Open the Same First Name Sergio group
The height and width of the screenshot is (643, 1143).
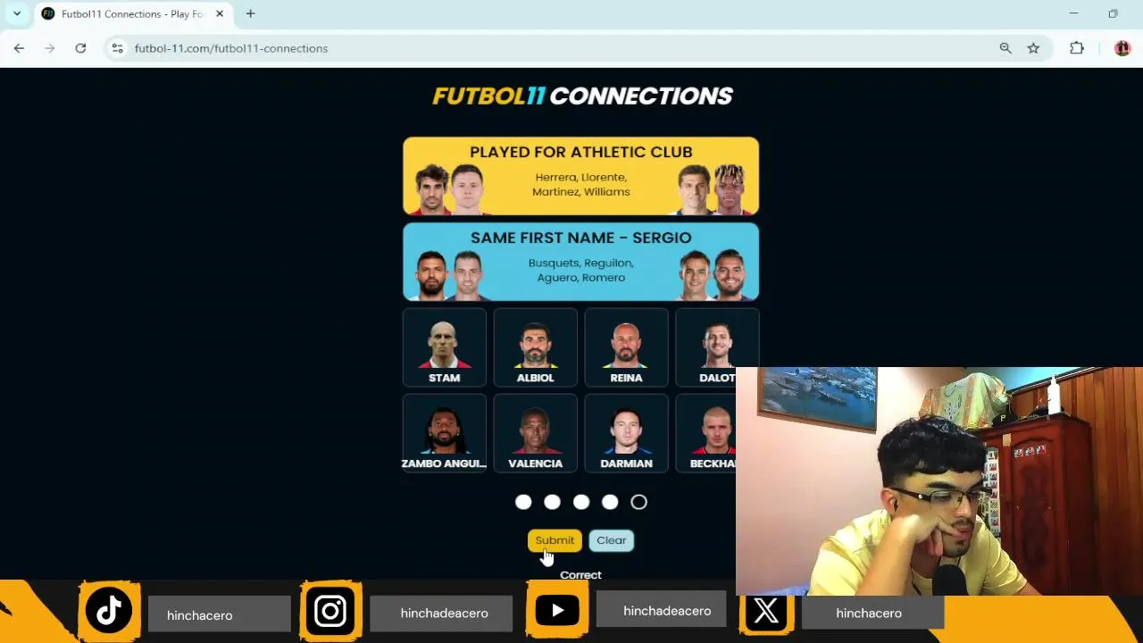(580, 262)
